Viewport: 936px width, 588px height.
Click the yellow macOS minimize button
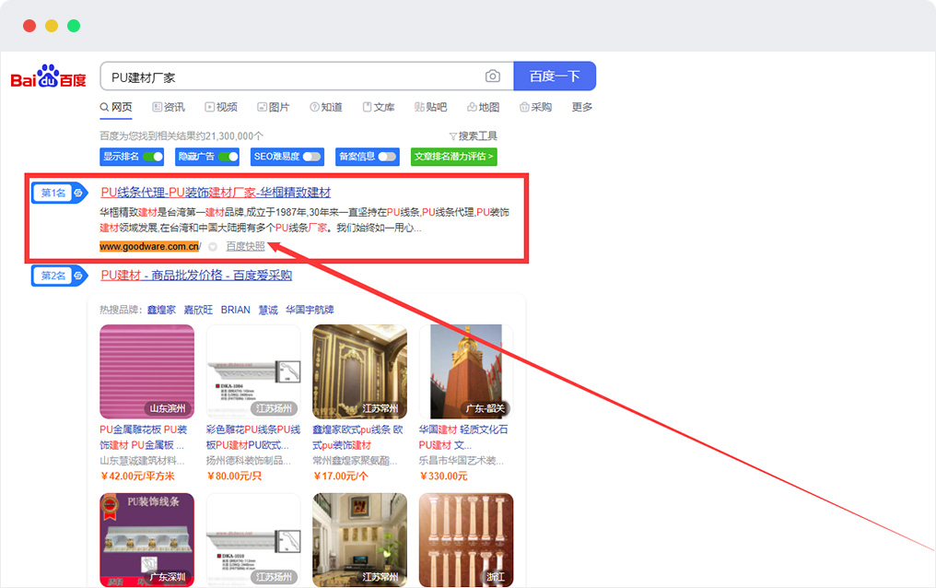pyautogui.click(x=52, y=26)
